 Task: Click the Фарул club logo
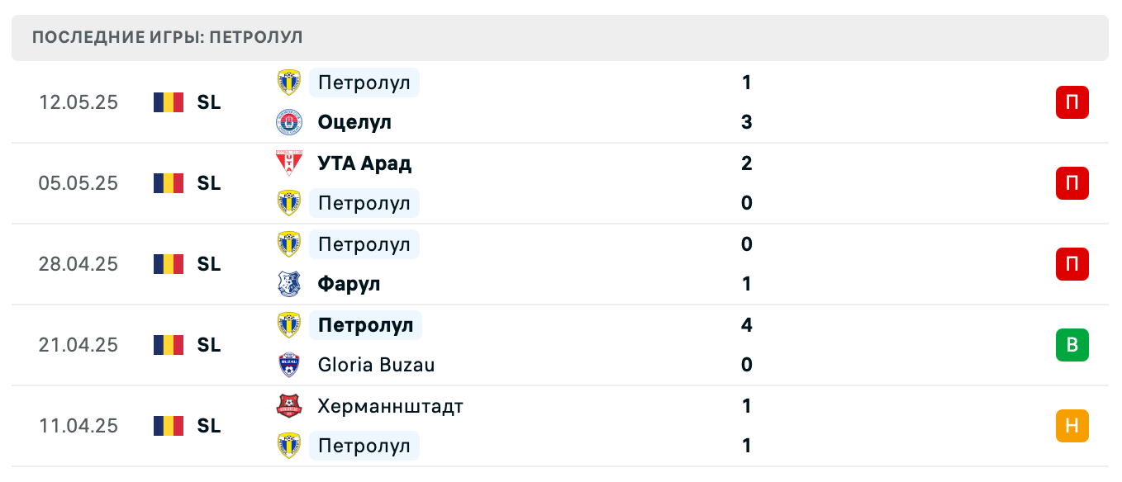tap(288, 284)
